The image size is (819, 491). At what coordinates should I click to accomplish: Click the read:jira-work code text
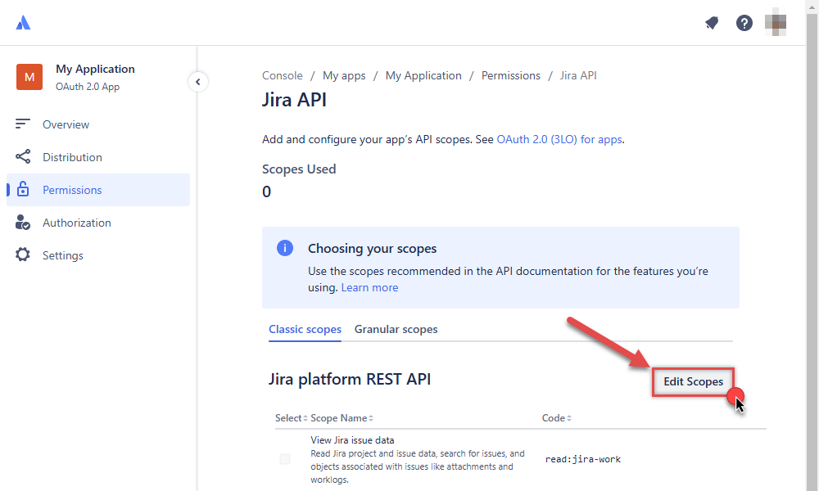coord(583,459)
